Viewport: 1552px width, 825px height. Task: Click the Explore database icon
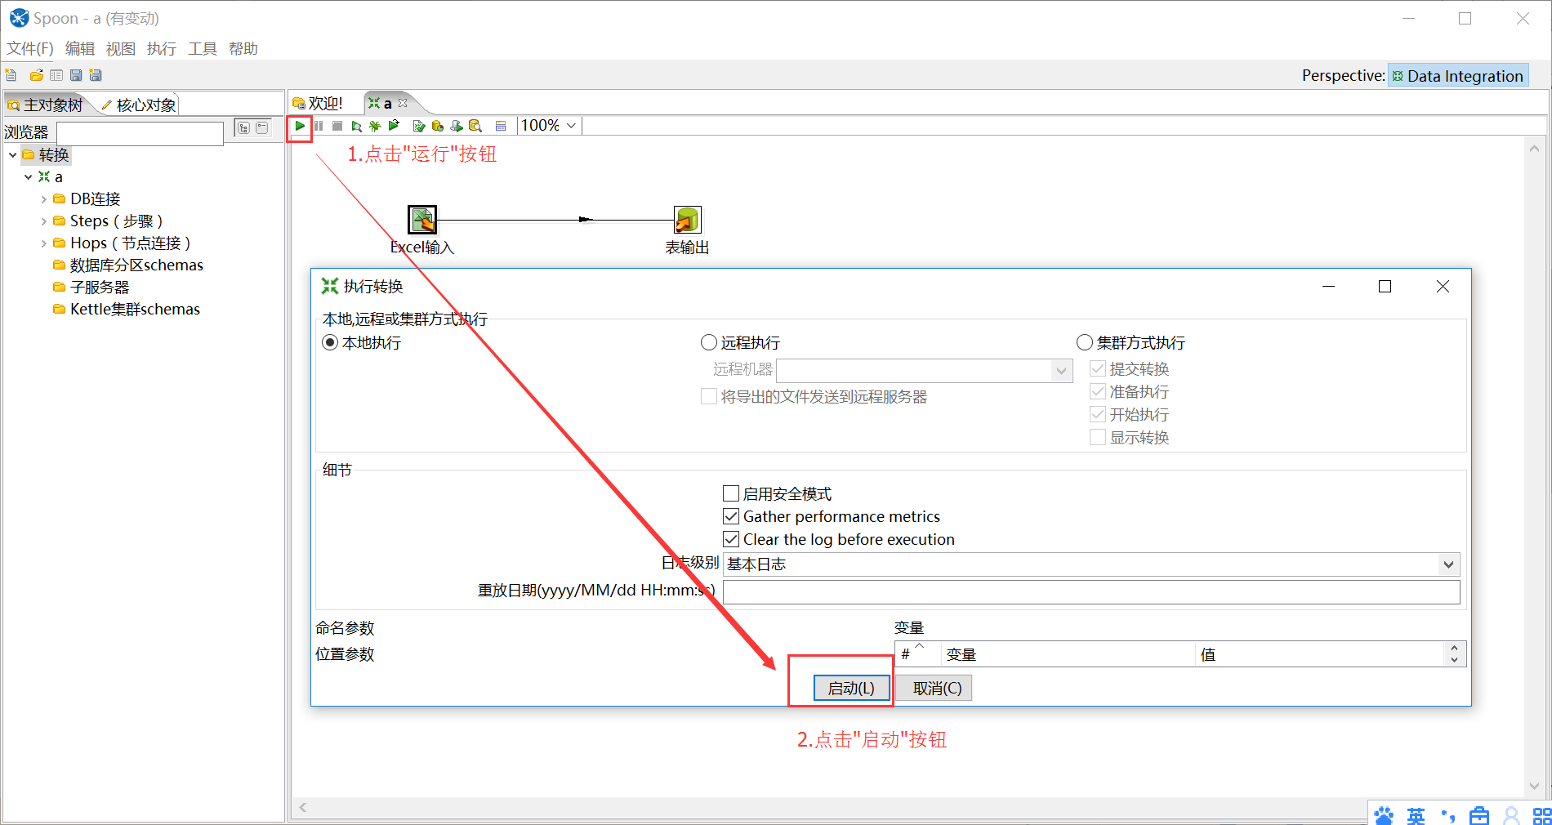pyautogui.click(x=475, y=126)
